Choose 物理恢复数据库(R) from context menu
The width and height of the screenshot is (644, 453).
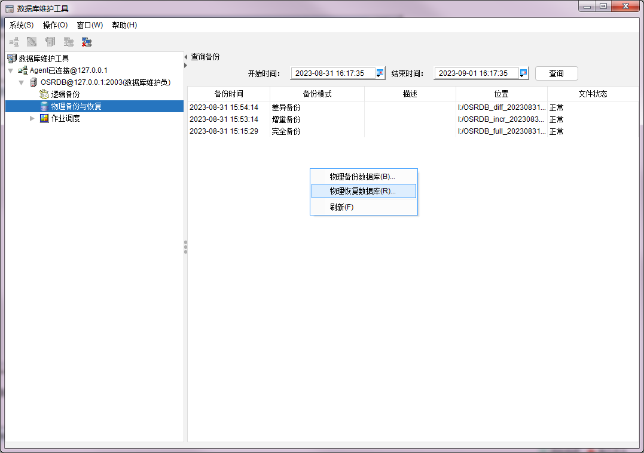tap(363, 191)
